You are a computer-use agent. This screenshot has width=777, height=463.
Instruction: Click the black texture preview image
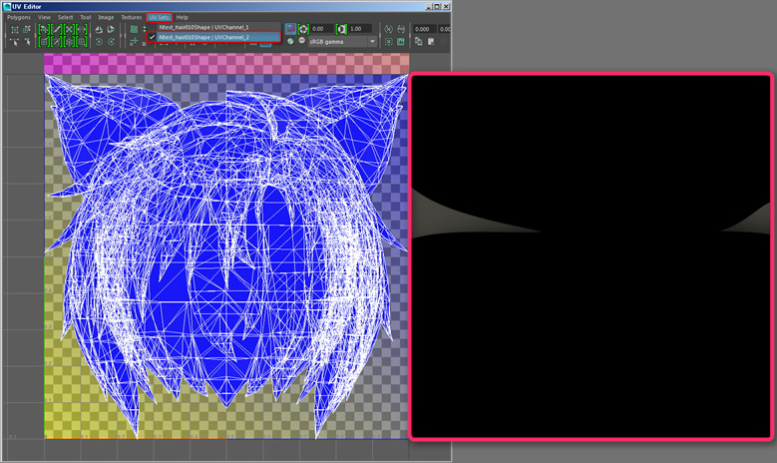pyautogui.click(x=590, y=256)
